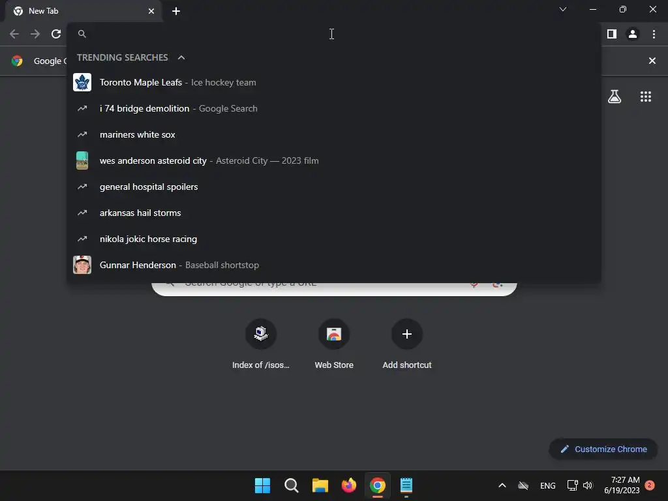Screen dimensions: 668x501
Task: Go back to previous page
Action: (14, 34)
